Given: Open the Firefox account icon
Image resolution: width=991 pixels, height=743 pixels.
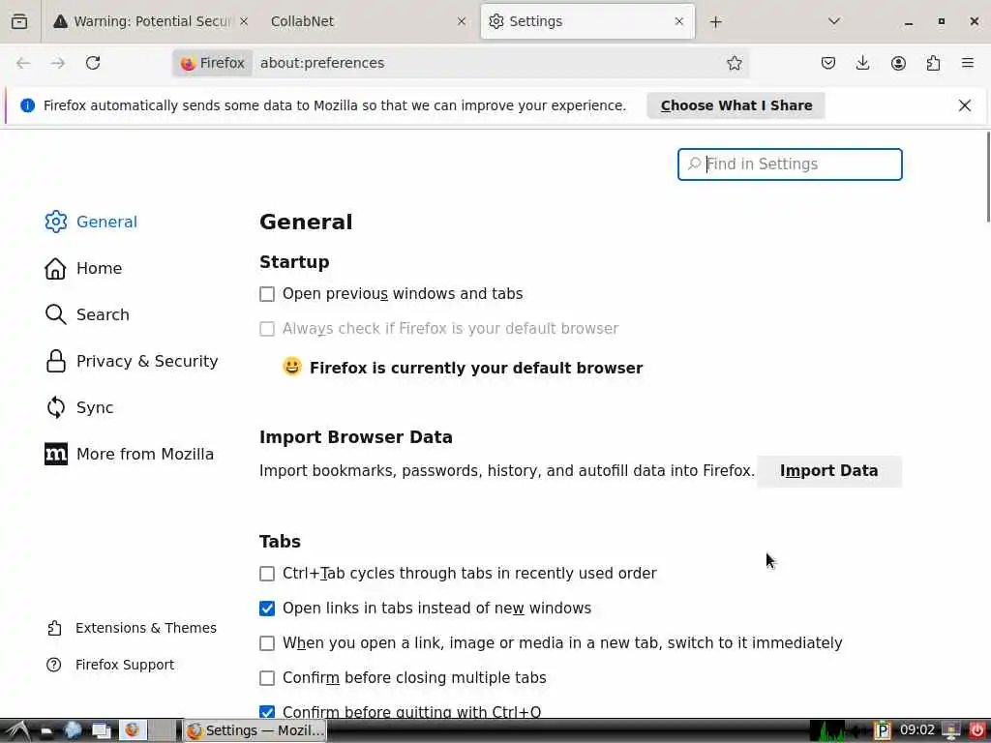Looking at the screenshot, I should [x=898, y=63].
